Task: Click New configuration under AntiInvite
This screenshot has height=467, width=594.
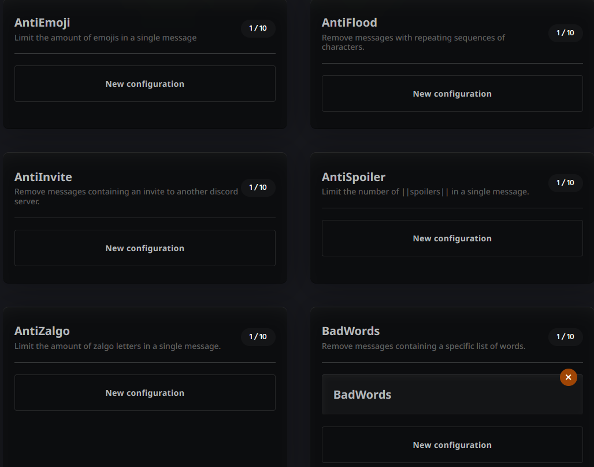Action: 144,248
